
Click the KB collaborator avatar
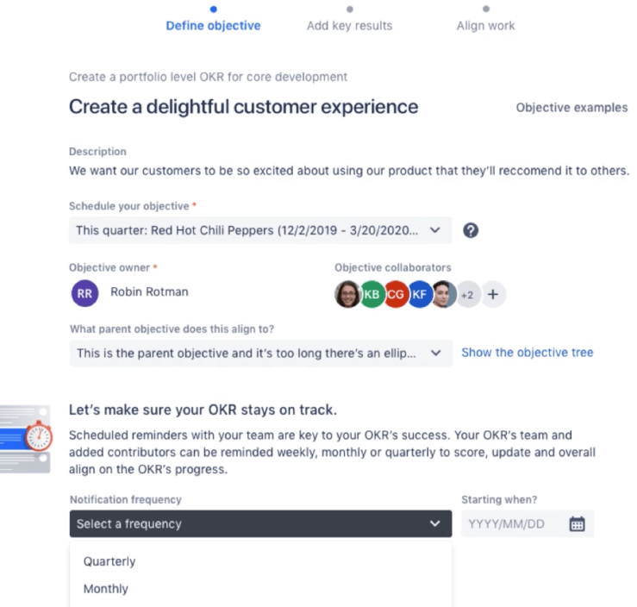click(x=372, y=294)
